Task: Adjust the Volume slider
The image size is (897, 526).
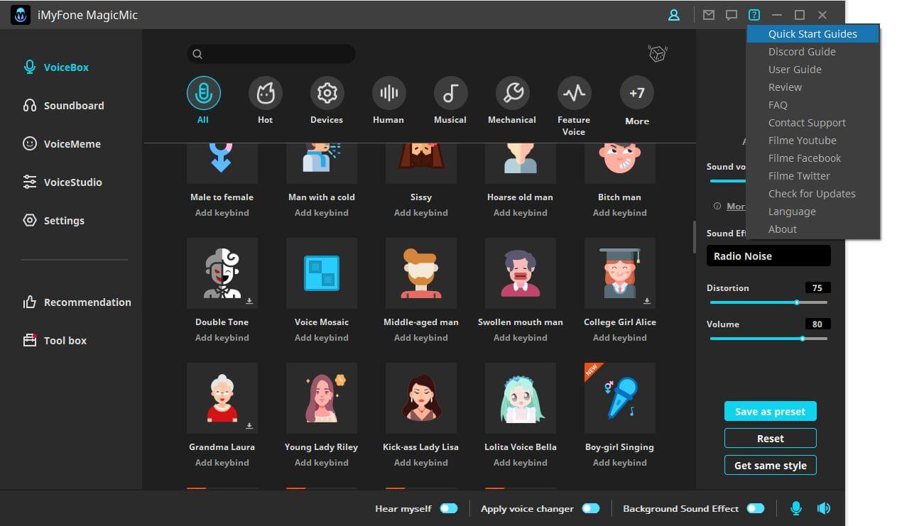Action: tap(768, 339)
